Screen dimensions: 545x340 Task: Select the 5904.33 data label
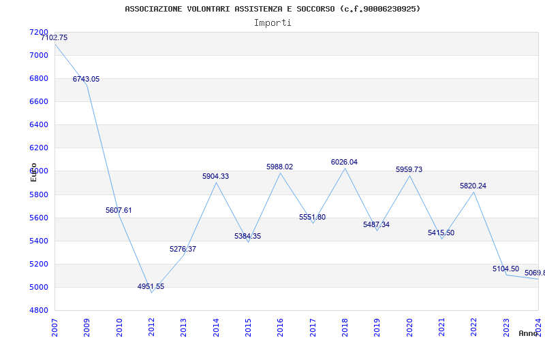pyautogui.click(x=215, y=176)
